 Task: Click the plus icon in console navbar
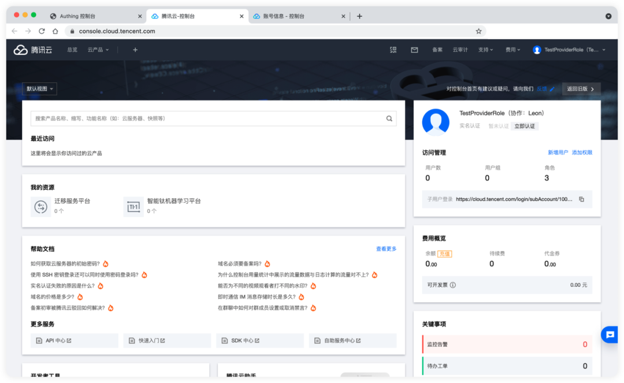click(135, 50)
